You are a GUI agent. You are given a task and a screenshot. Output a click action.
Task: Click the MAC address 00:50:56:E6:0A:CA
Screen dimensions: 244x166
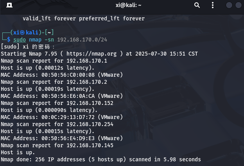pos(68,96)
